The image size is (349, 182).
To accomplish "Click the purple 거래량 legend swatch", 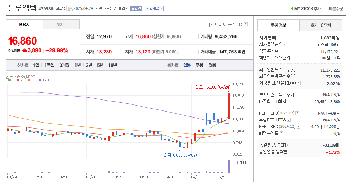I will click(237, 162).
